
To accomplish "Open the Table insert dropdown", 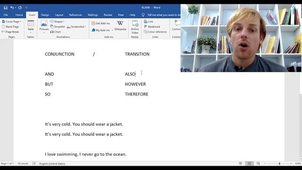I will click(x=31, y=27).
